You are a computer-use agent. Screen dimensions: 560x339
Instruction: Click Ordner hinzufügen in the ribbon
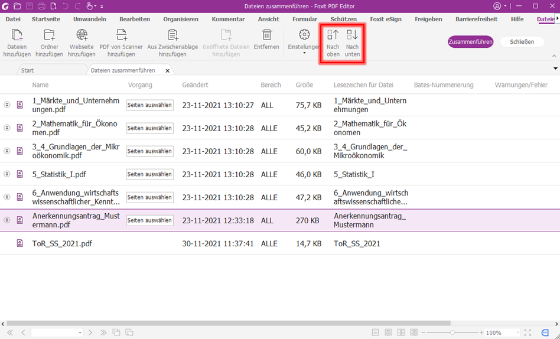click(49, 43)
